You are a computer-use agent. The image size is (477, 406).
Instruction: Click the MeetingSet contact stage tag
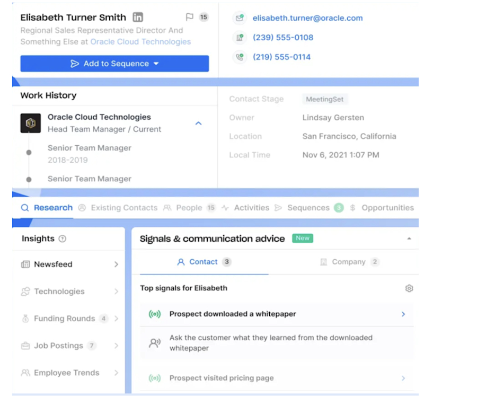coord(324,99)
